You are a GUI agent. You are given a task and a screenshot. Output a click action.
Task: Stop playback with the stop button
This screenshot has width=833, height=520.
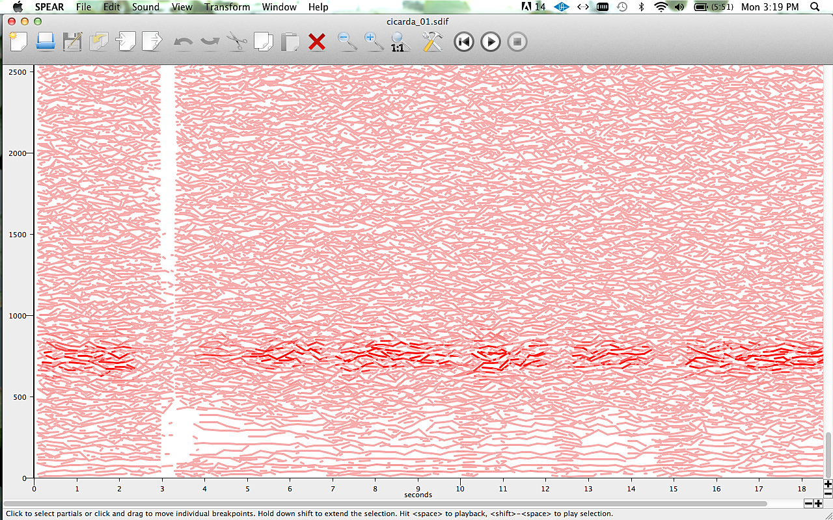pyautogui.click(x=517, y=42)
